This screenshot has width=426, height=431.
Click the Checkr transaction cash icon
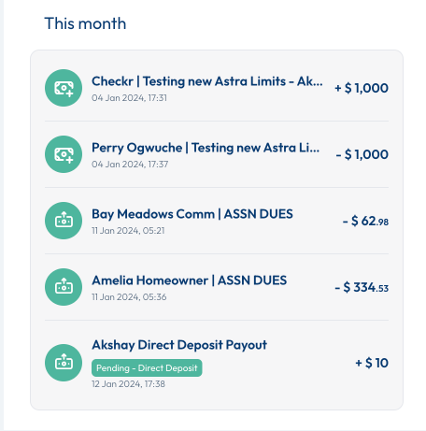tap(64, 88)
